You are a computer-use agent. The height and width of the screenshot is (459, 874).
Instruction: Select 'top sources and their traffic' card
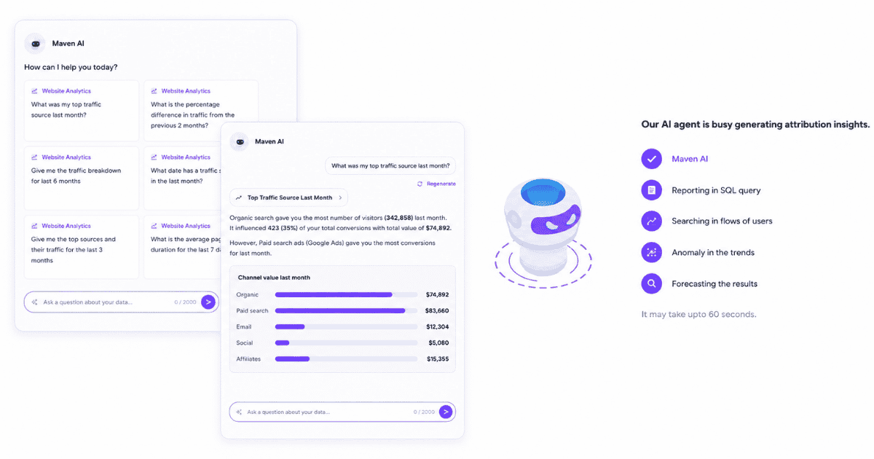82,247
